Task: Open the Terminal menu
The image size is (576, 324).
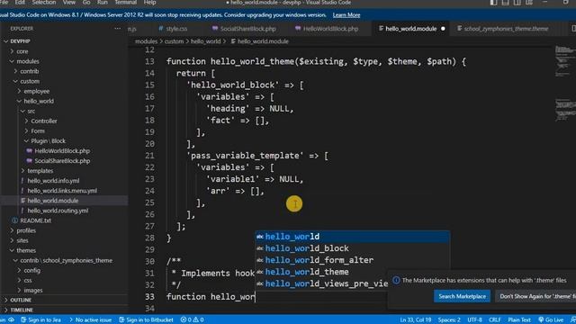Action: [126, 3]
